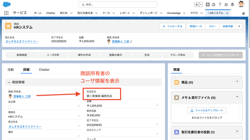Collapse the 商談情報 section
The height and width of the screenshot is (140, 250).
point(9,82)
